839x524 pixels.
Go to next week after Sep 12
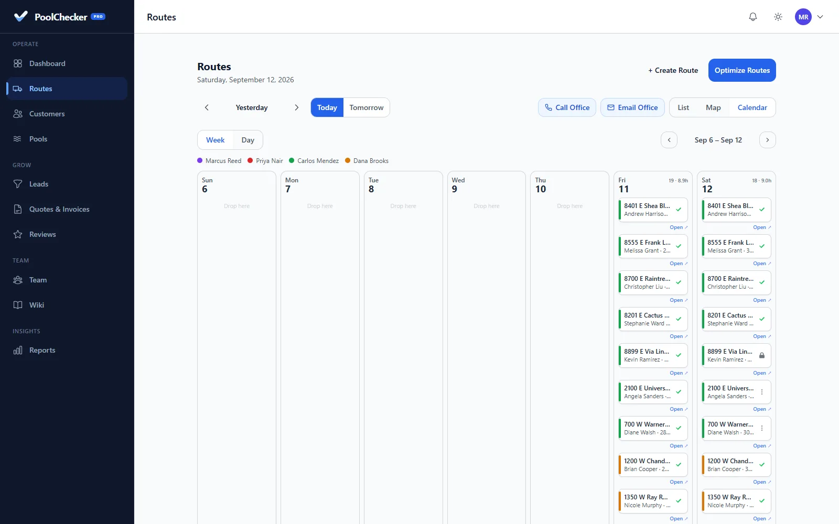click(768, 140)
